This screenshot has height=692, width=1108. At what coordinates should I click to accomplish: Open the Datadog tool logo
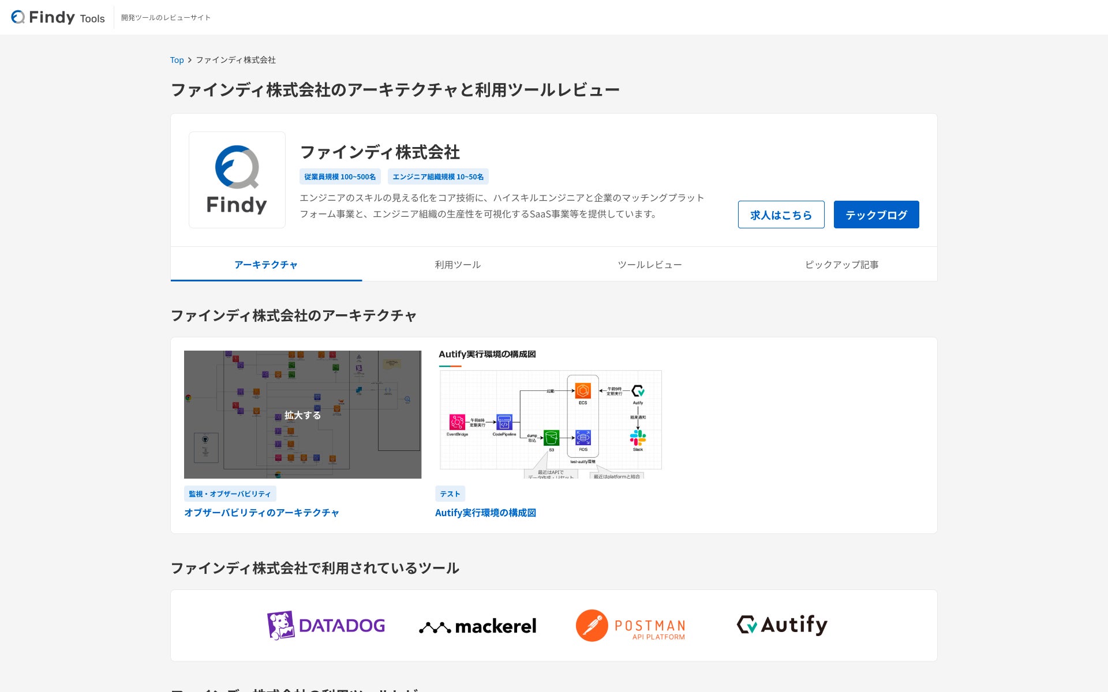326,625
